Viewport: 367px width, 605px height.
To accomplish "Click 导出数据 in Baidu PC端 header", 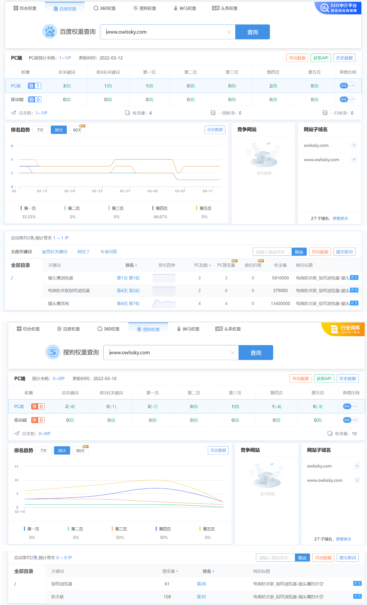I will click(x=297, y=58).
